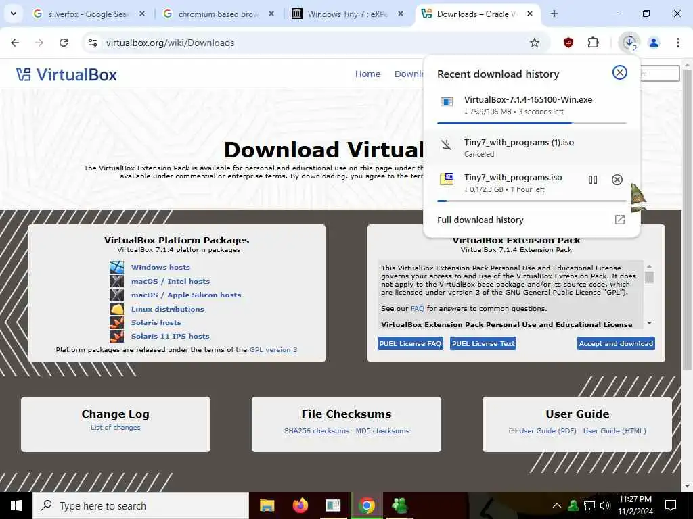This screenshot has width=693, height=519.
Task: View site information icon in address bar
Action: point(93,43)
